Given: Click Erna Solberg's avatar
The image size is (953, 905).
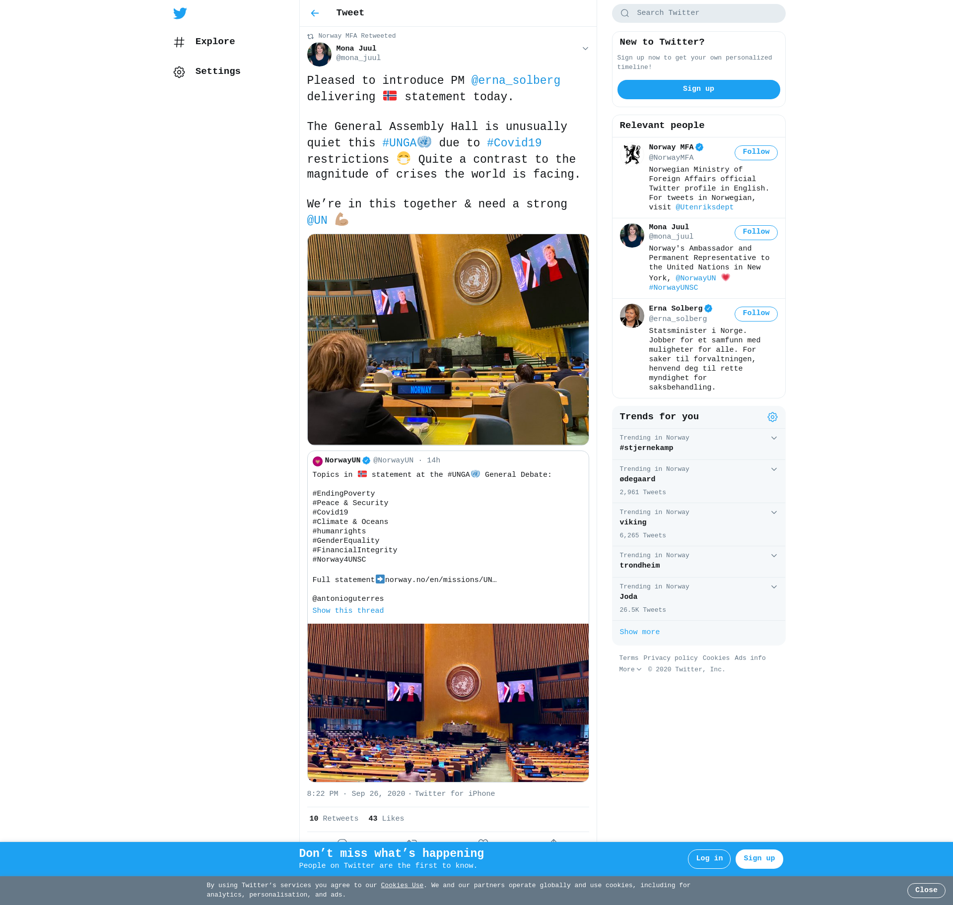Looking at the screenshot, I should 632,316.
